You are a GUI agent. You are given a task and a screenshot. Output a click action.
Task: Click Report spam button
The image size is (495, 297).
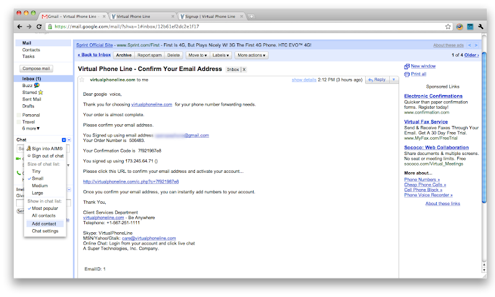149,56
